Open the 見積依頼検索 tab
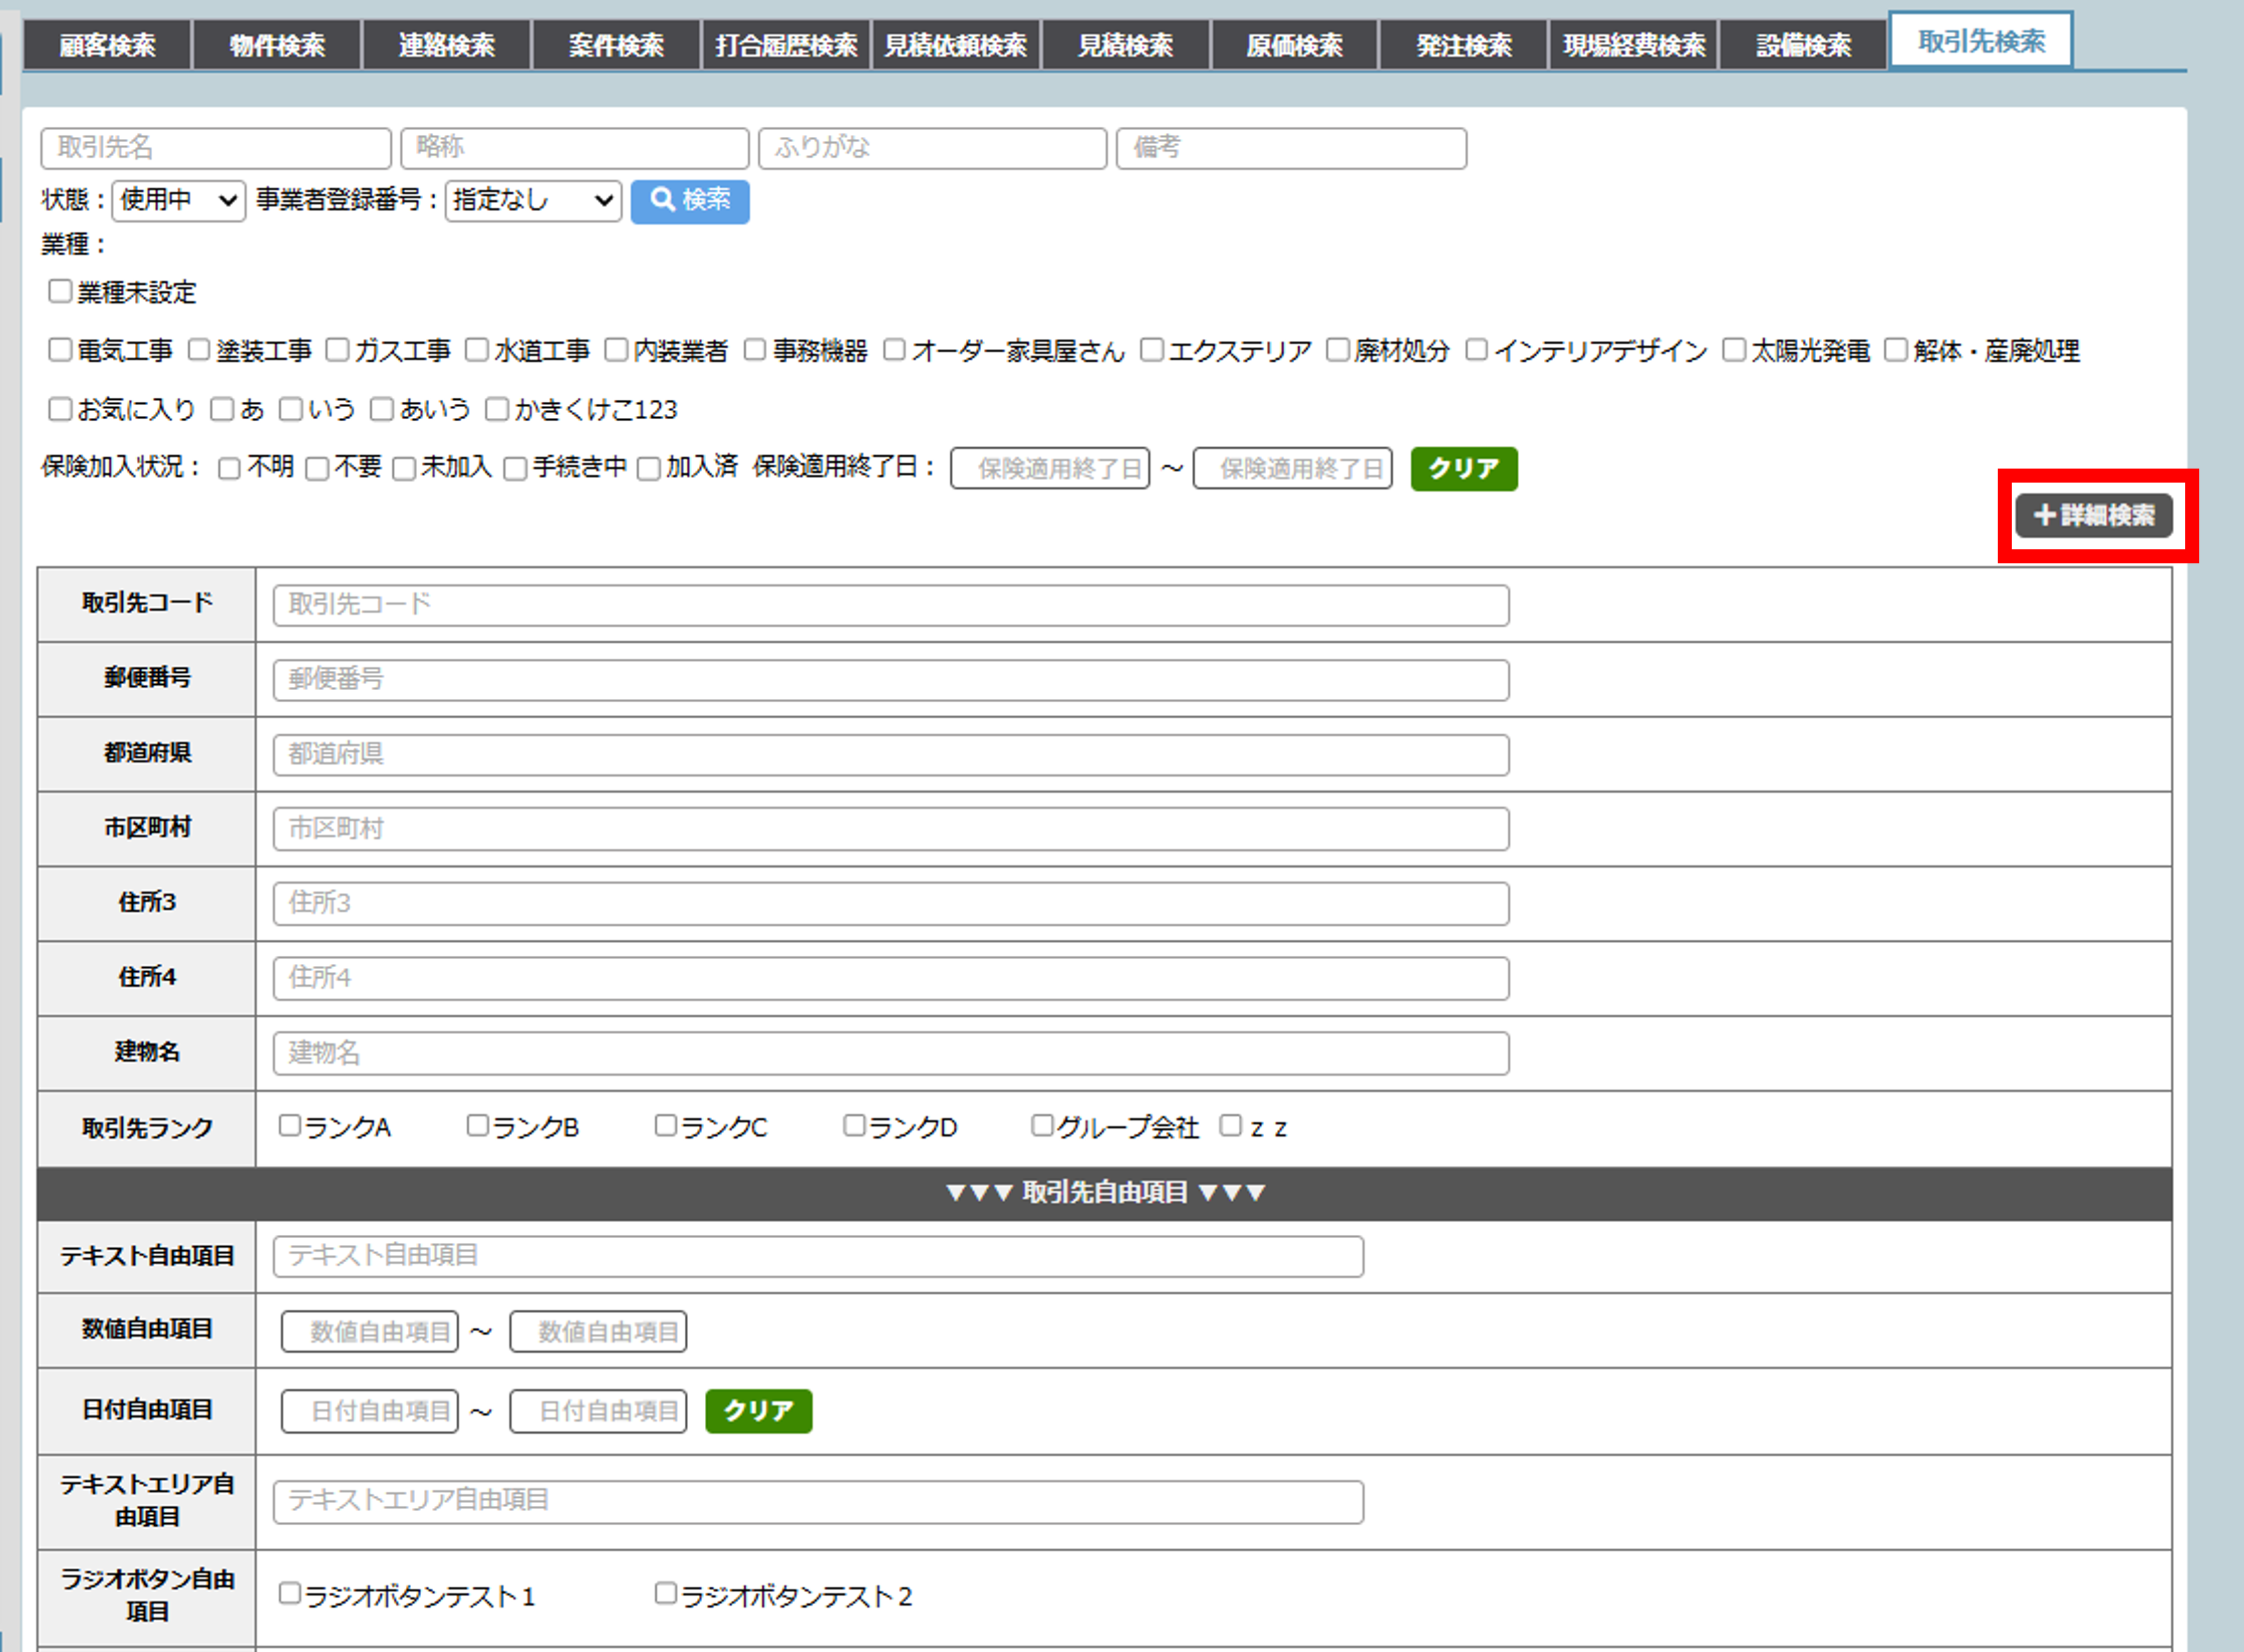The image size is (2244, 1652). point(955,46)
